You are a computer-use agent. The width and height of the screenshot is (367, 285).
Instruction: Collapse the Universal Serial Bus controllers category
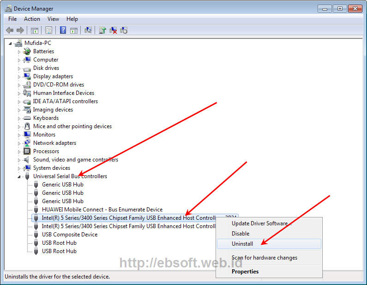coord(19,177)
